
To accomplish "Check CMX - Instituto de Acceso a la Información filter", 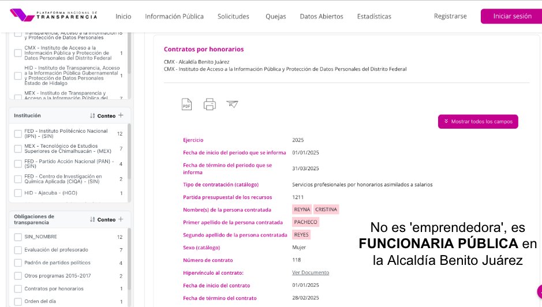I will (18, 53).
